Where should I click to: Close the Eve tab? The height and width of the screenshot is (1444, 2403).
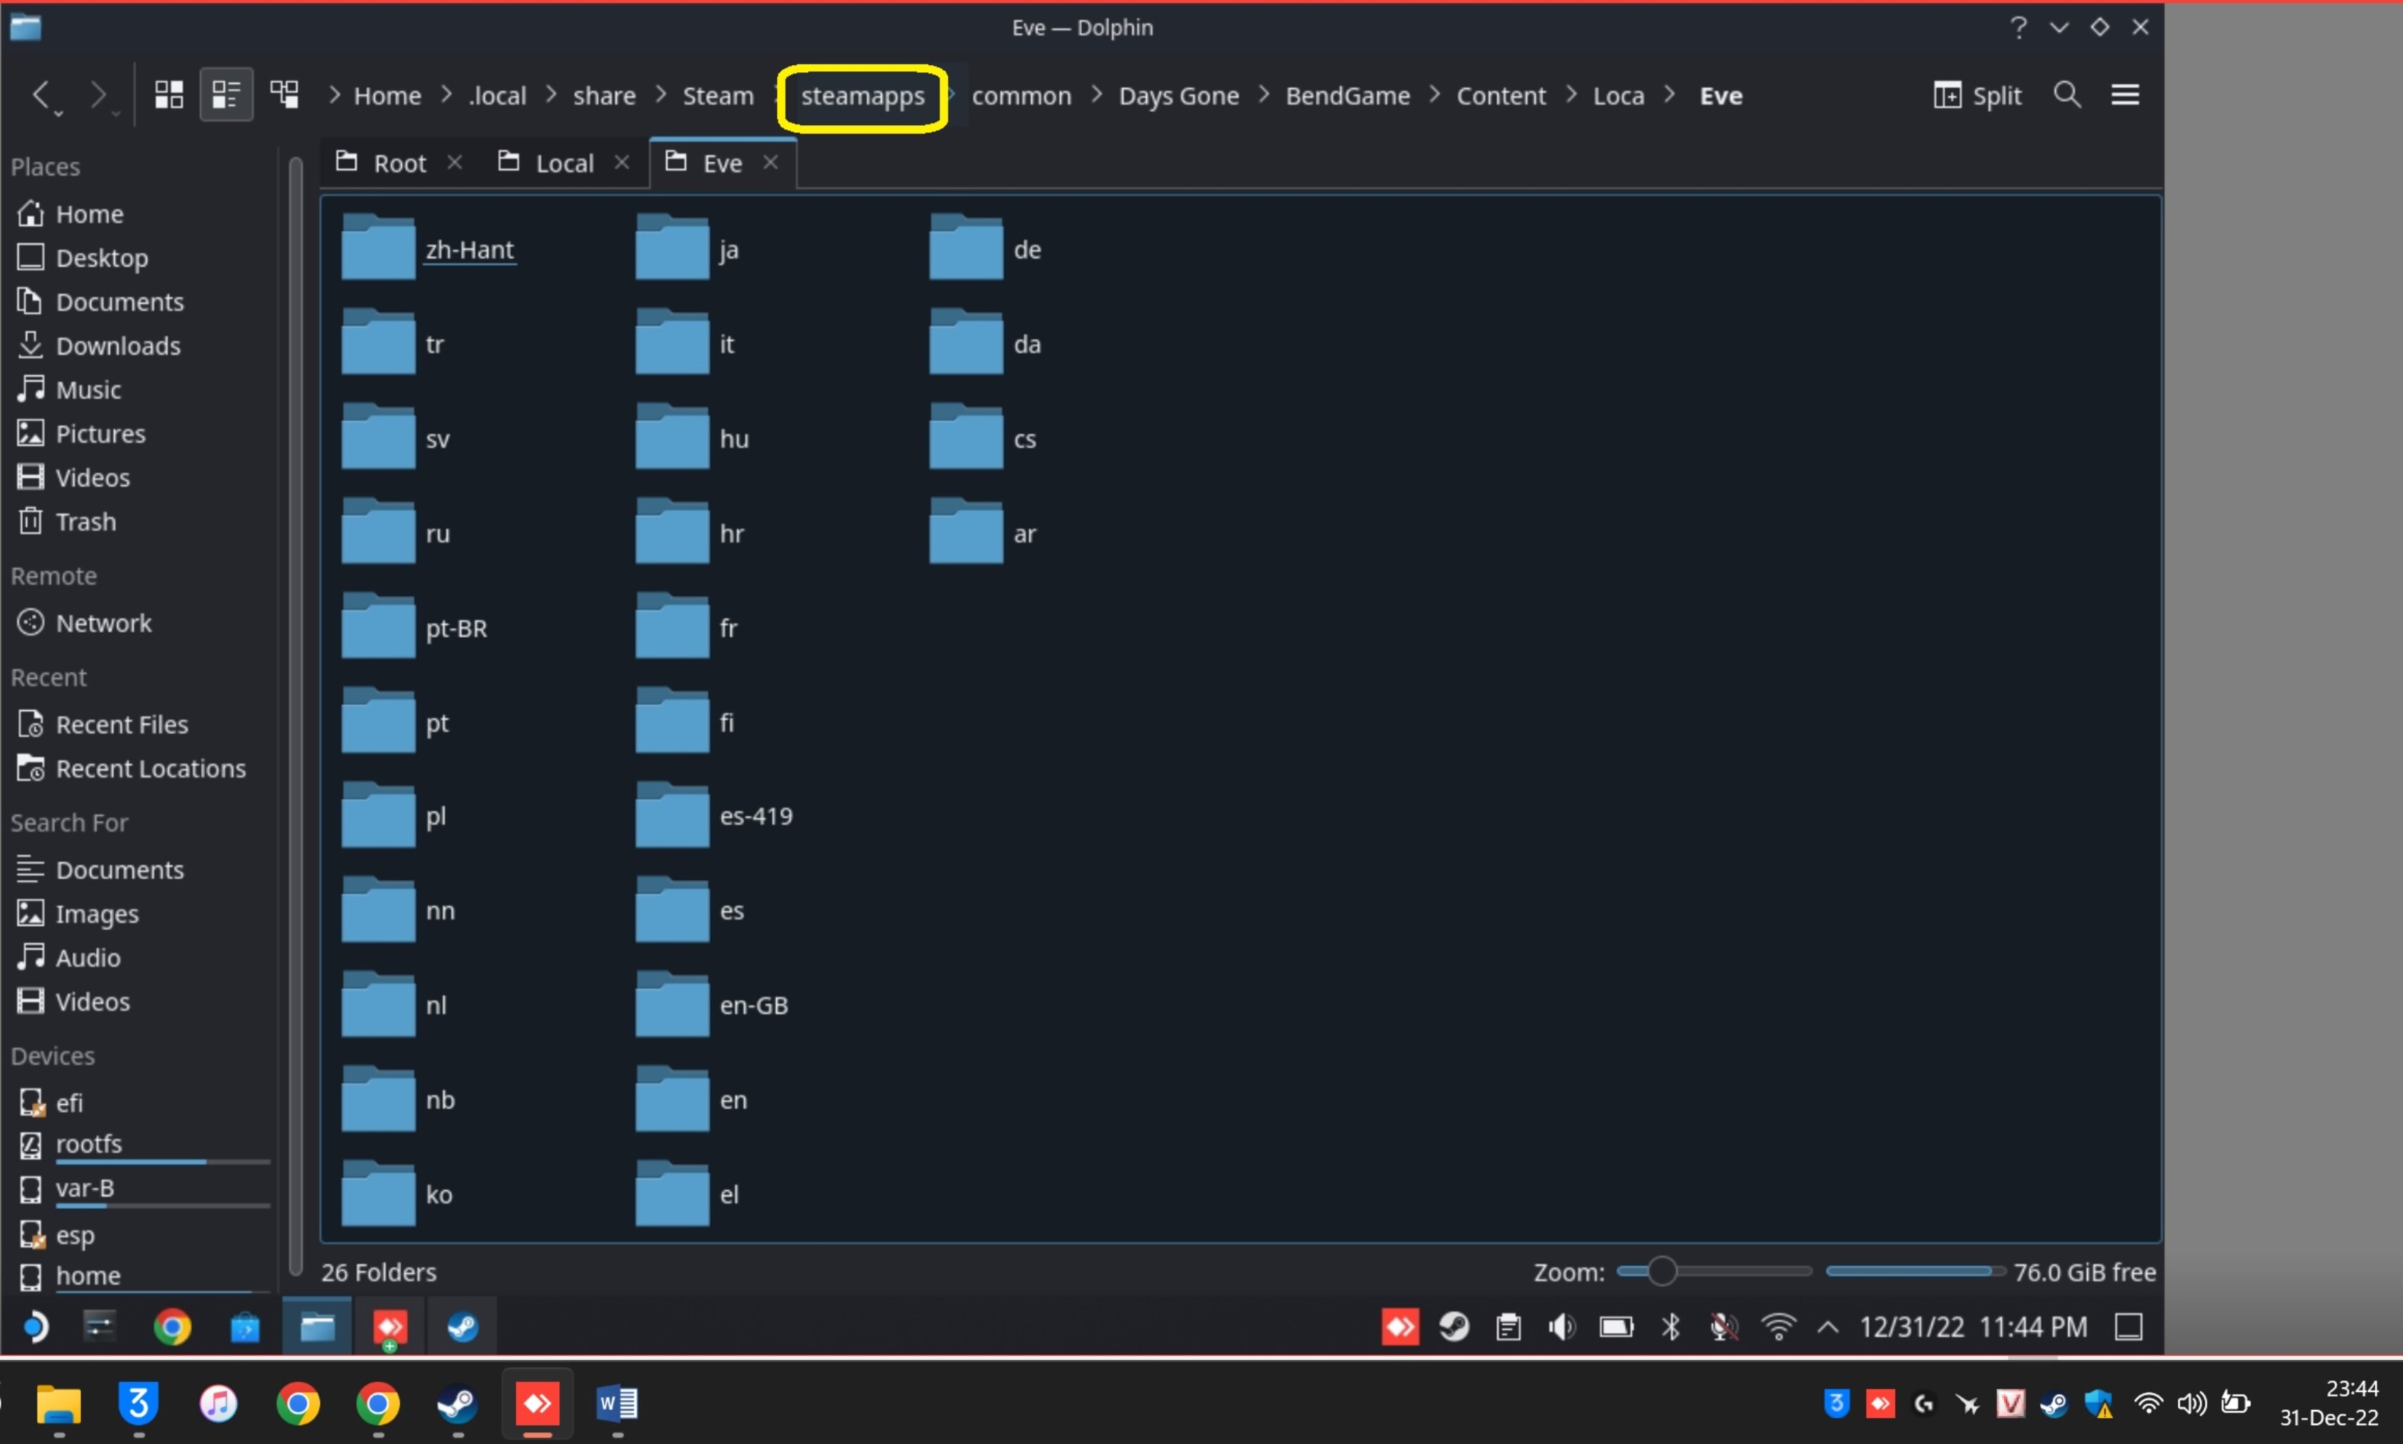(x=770, y=162)
